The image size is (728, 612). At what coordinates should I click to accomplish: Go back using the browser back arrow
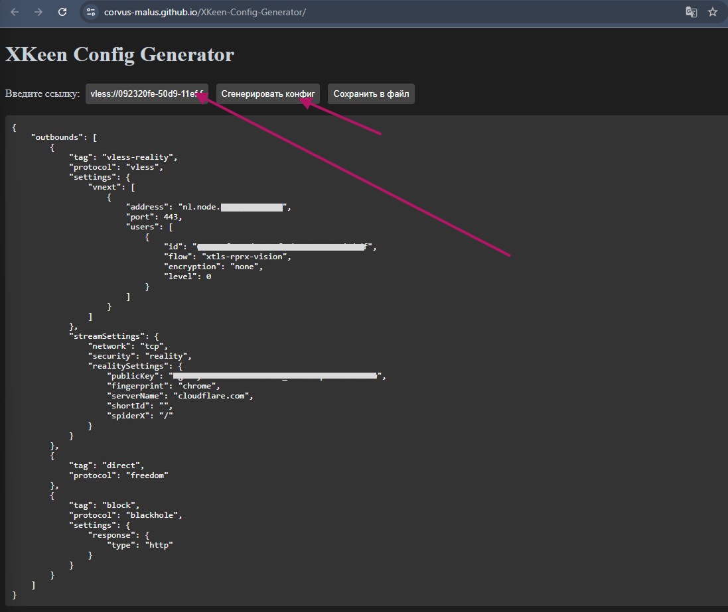[15, 12]
